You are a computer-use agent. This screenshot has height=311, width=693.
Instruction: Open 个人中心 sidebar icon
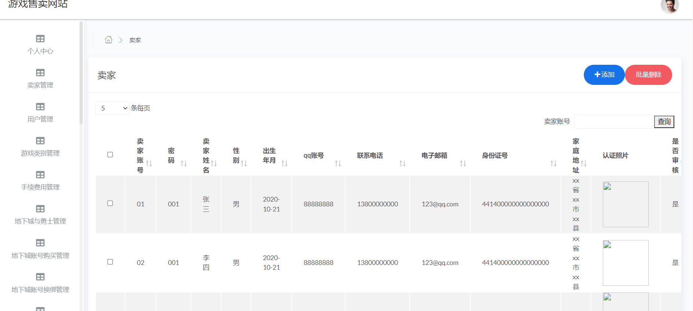coord(40,38)
